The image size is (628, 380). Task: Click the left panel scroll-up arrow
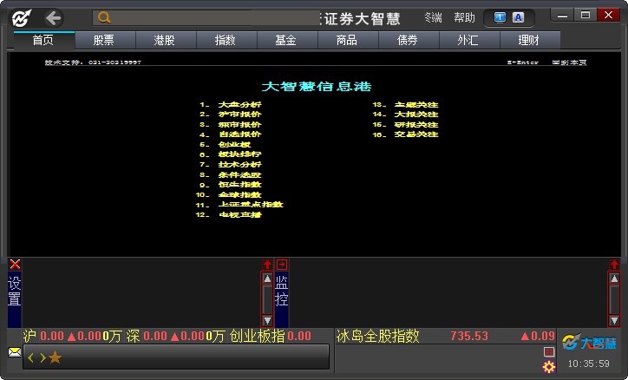[267, 278]
